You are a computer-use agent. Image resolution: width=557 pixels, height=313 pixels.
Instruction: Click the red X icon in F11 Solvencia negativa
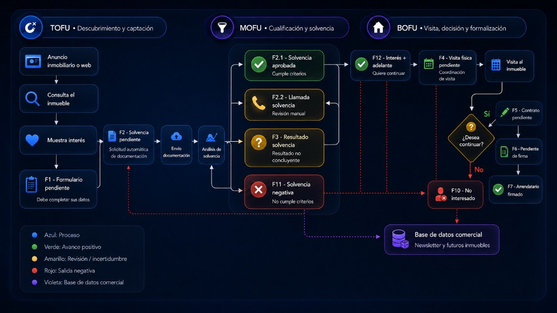pyautogui.click(x=258, y=190)
